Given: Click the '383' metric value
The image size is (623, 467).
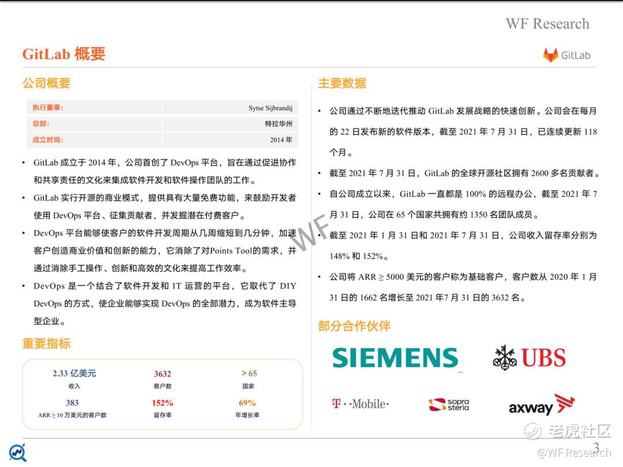Looking at the screenshot, I should [x=72, y=402].
